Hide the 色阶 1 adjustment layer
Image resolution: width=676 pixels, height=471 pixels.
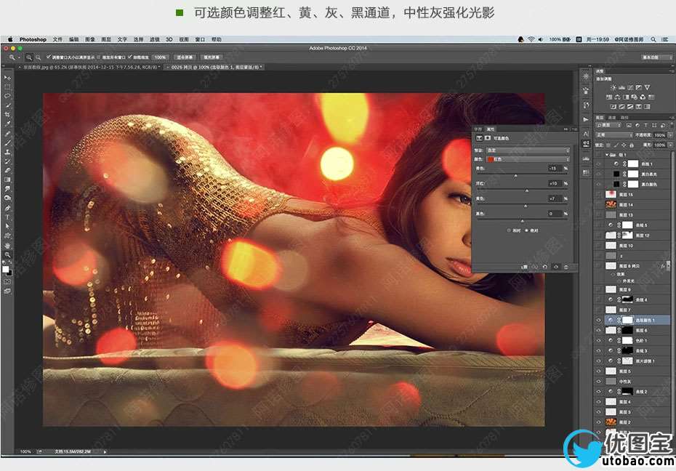click(598, 340)
